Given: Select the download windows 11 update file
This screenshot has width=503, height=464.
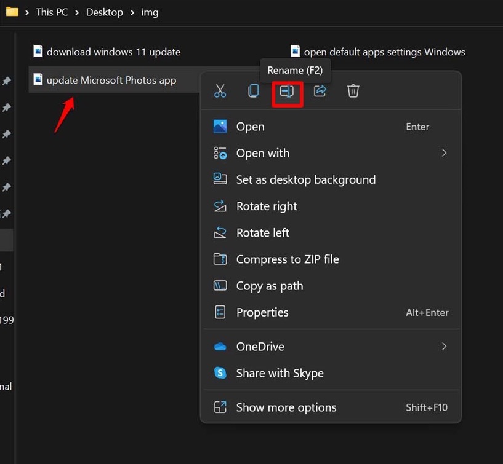Looking at the screenshot, I should [113, 52].
